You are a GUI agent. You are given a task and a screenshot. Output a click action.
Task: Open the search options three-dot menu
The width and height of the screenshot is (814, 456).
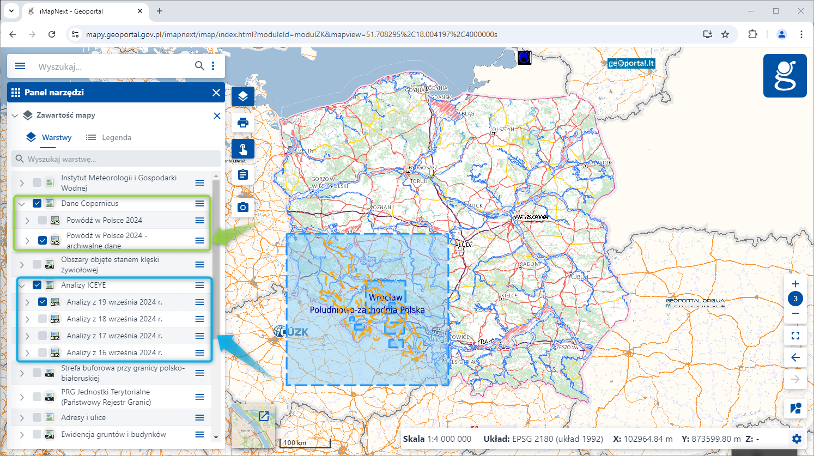coord(213,66)
